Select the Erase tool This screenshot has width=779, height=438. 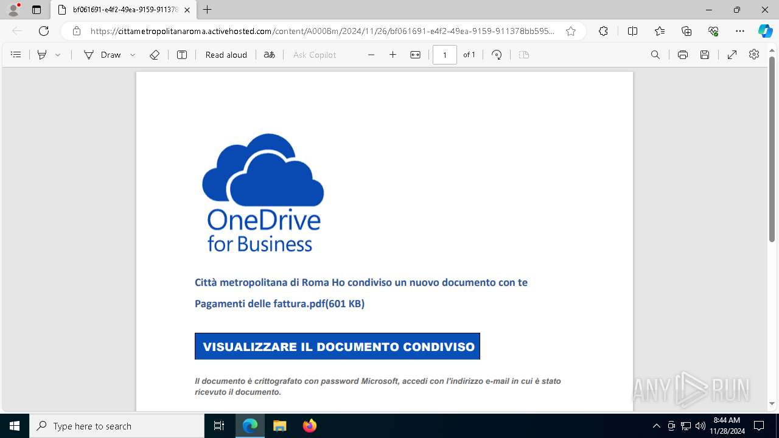pyautogui.click(x=155, y=55)
